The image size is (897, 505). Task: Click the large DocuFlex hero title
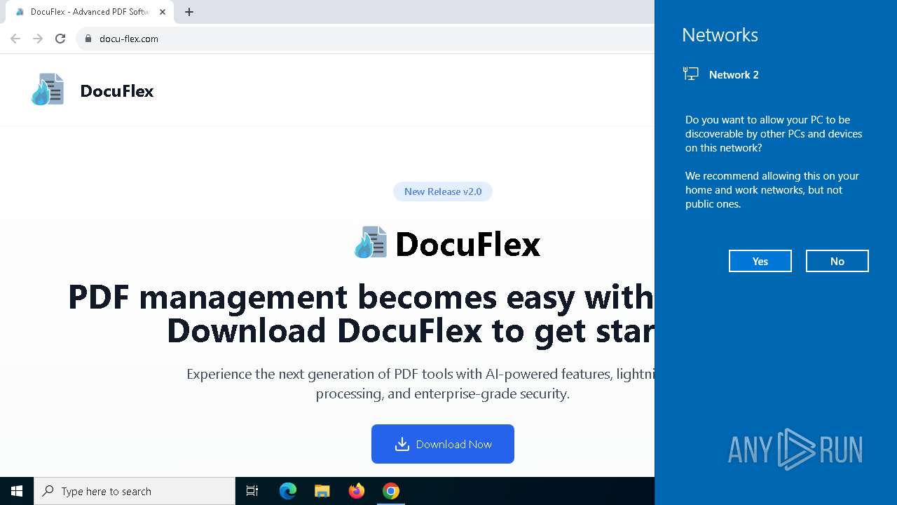(468, 244)
